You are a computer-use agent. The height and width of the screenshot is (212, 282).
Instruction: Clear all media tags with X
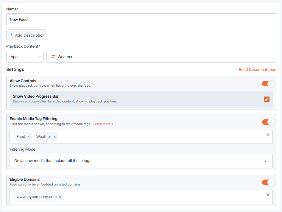pyautogui.click(x=268, y=135)
